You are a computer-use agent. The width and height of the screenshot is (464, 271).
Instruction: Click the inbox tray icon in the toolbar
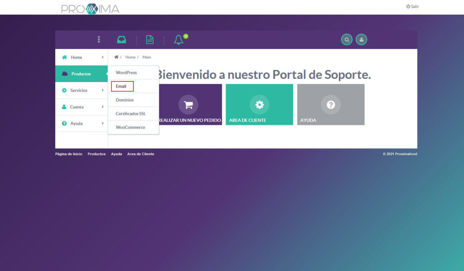click(x=121, y=39)
